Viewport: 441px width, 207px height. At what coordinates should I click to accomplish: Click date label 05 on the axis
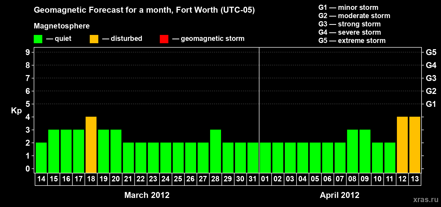(x=315, y=179)
